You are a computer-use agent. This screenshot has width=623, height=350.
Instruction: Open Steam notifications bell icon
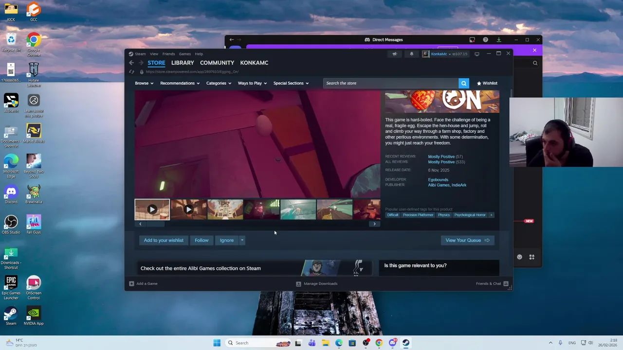point(411,54)
